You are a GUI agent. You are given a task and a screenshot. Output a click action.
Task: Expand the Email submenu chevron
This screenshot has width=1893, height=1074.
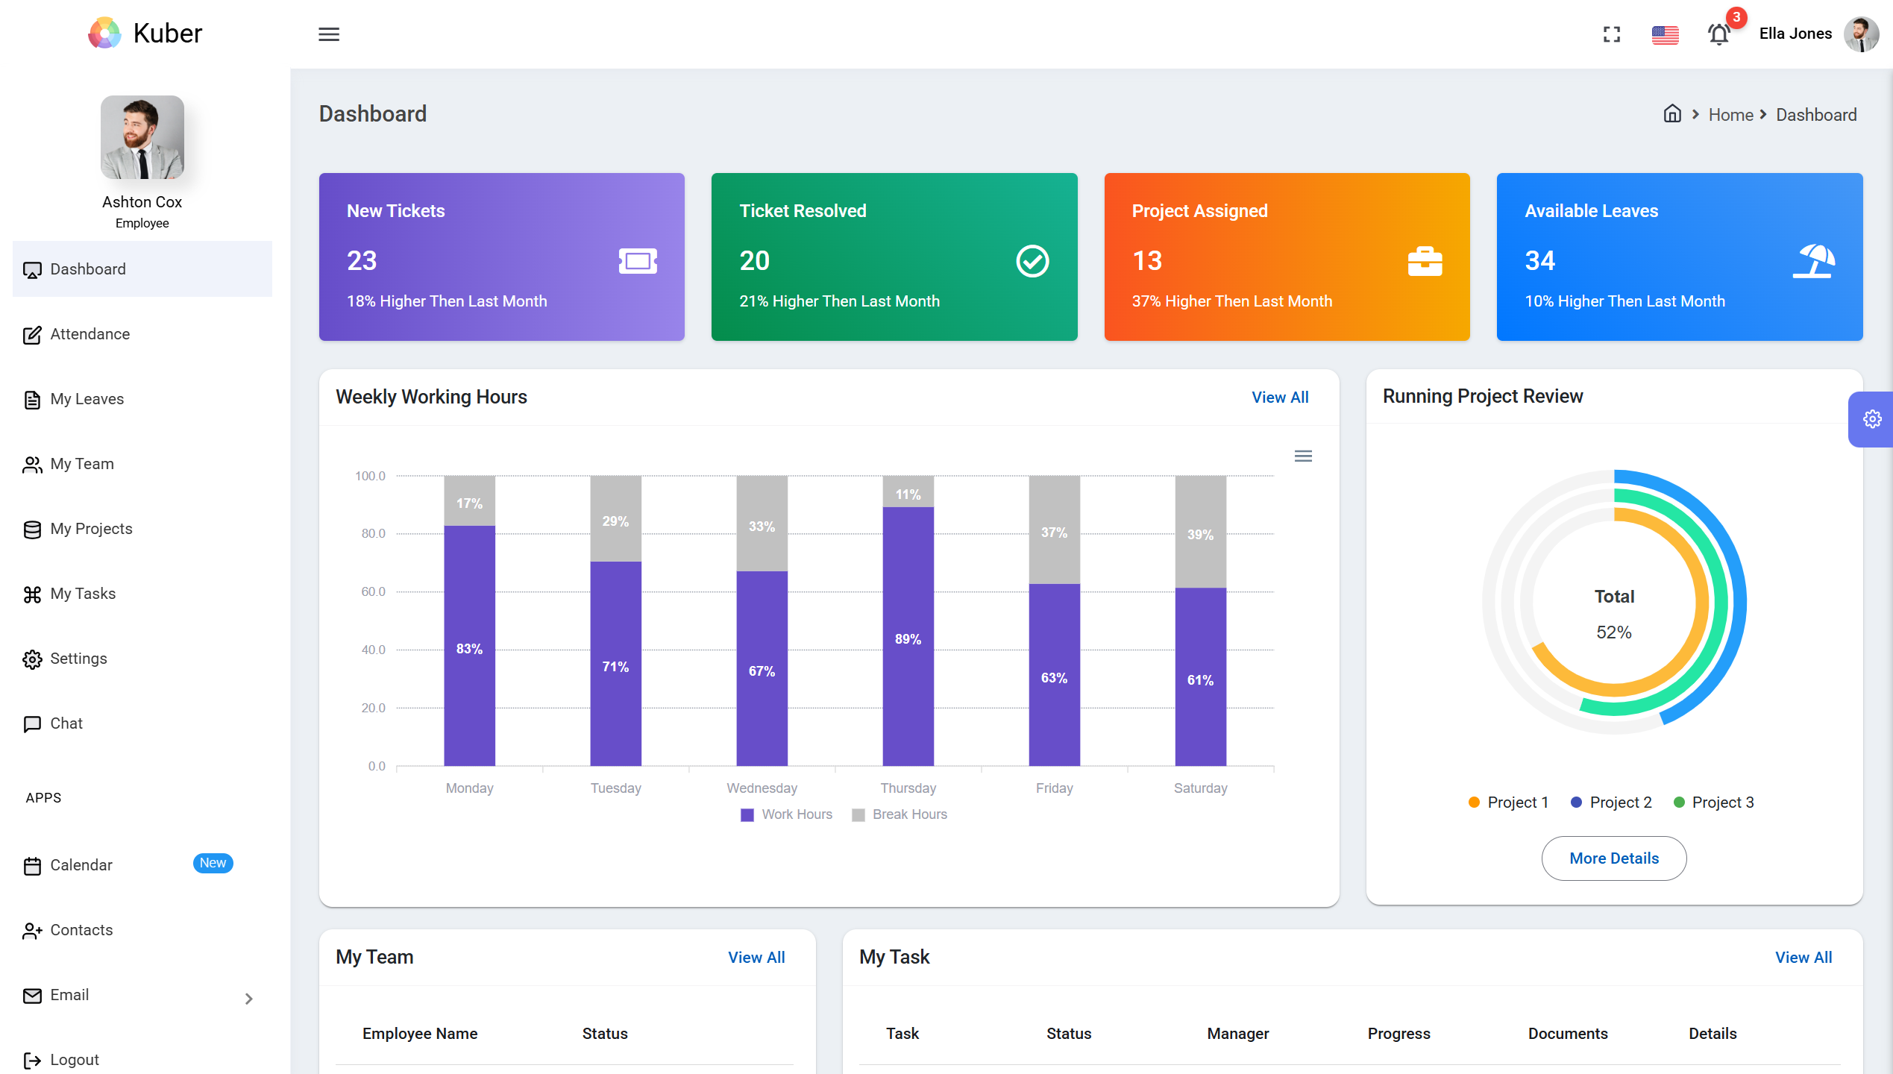click(249, 999)
